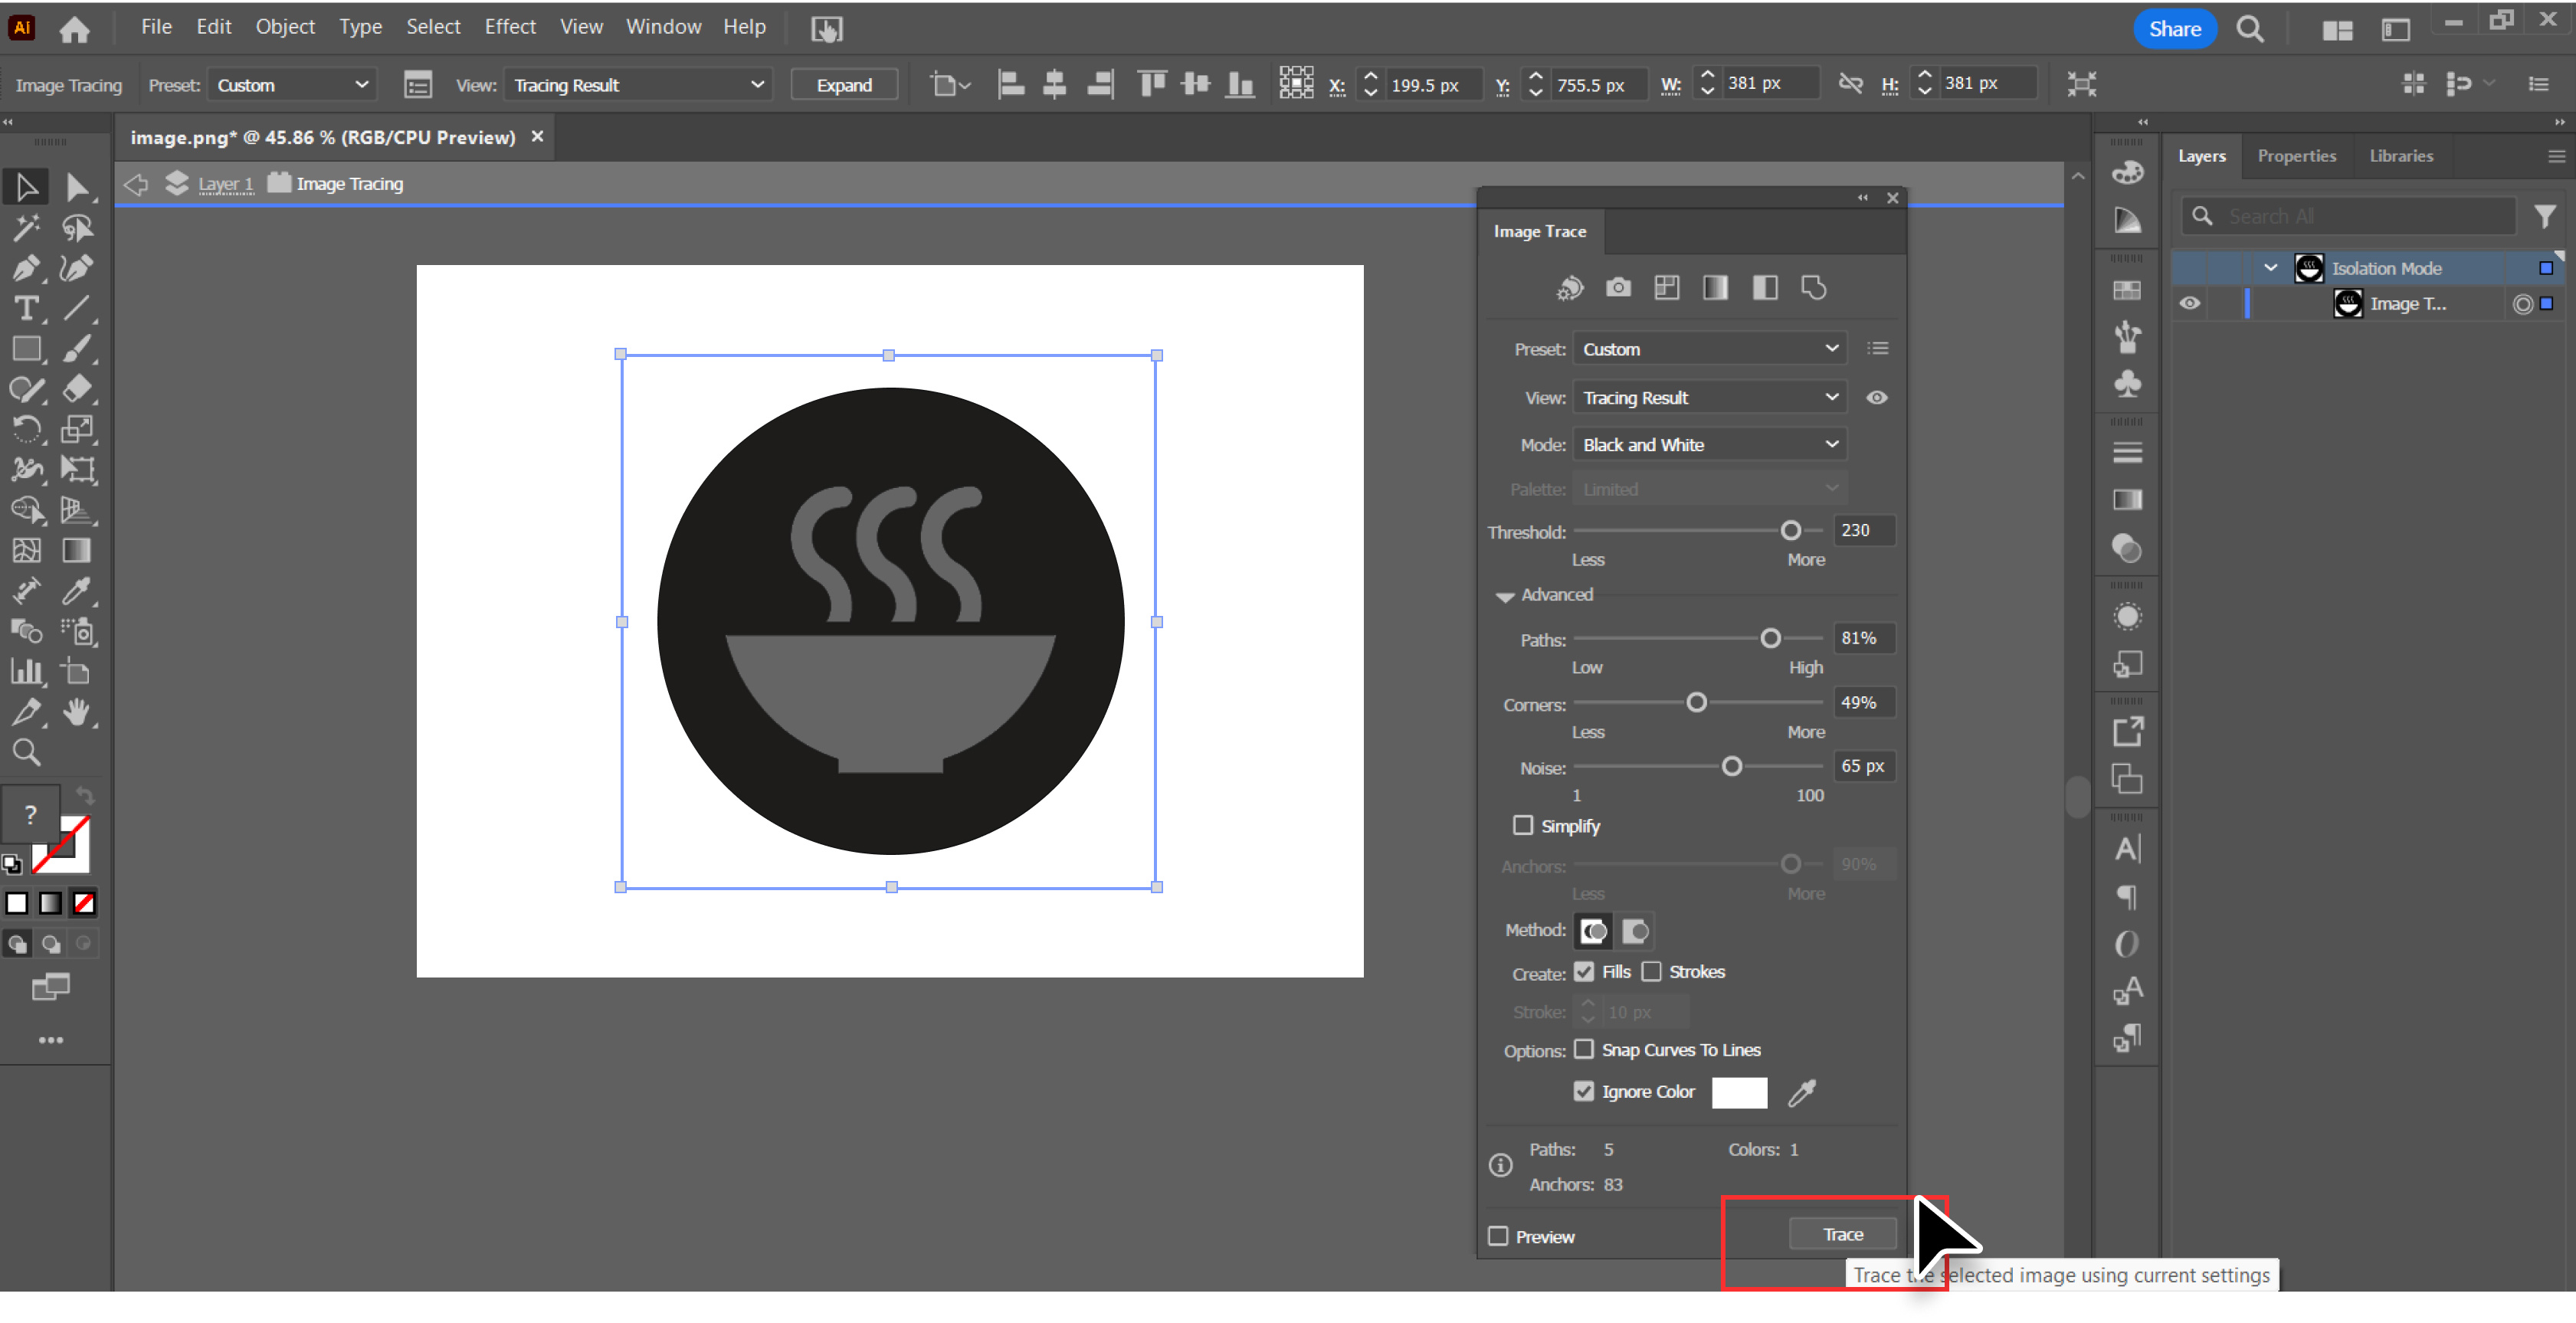Select the Rectangle tool
Image resolution: width=2576 pixels, height=1323 pixels.
[x=26, y=348]
